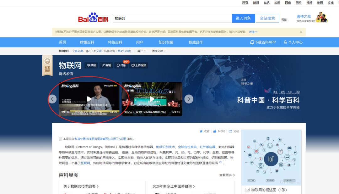Select 用户 navigation item
The height and width of the screenshot is (194, 339).
pos(139,42)
